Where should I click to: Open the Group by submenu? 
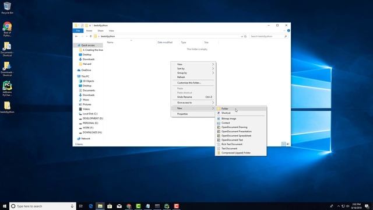pyautogui.click(x=193, y=73)
